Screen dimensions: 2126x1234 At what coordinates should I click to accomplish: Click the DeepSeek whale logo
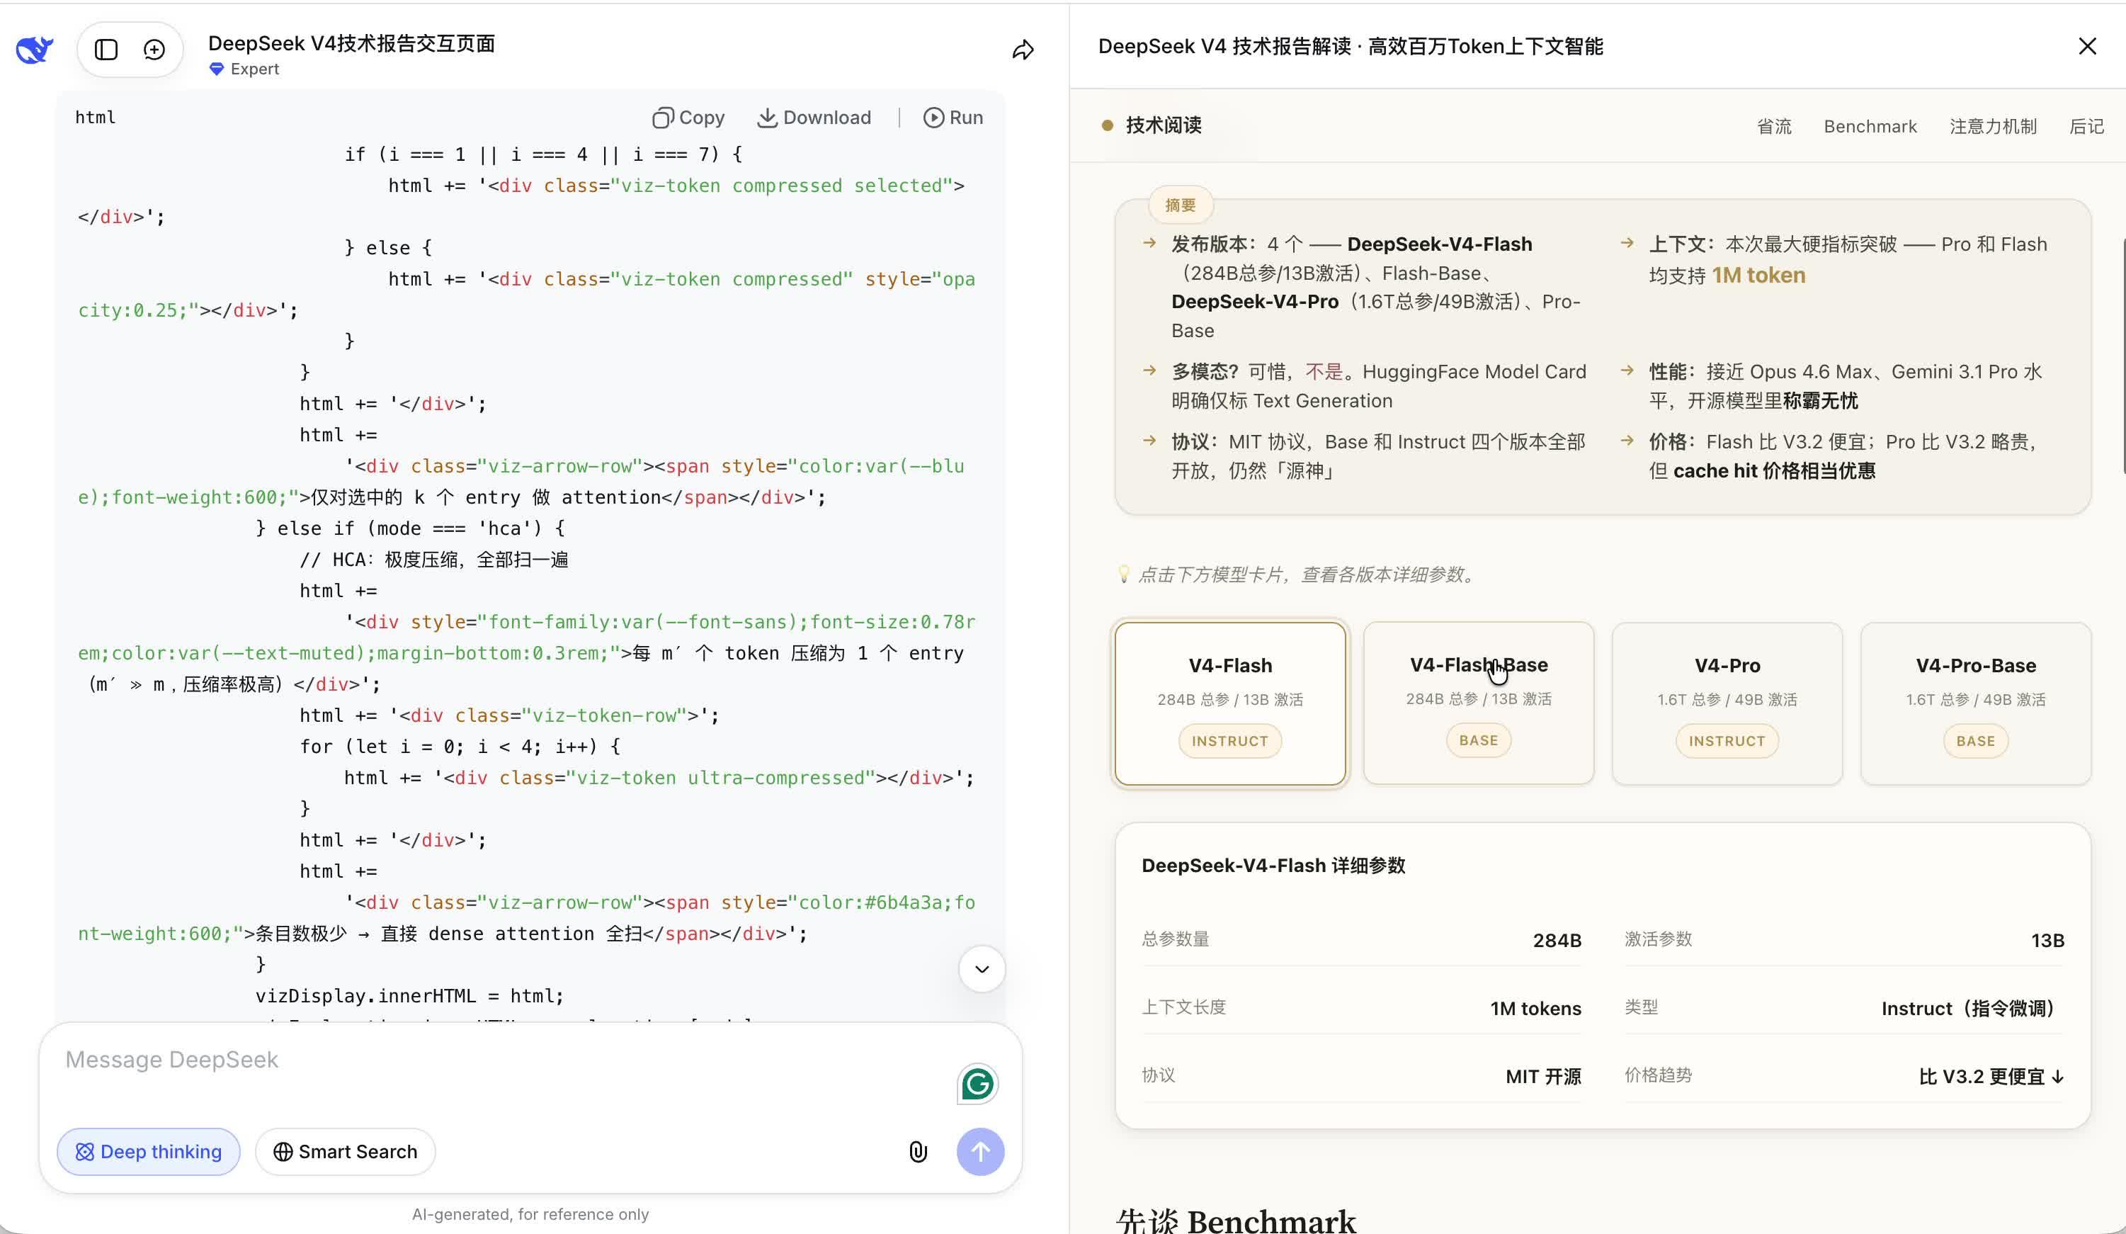(35, 50)
